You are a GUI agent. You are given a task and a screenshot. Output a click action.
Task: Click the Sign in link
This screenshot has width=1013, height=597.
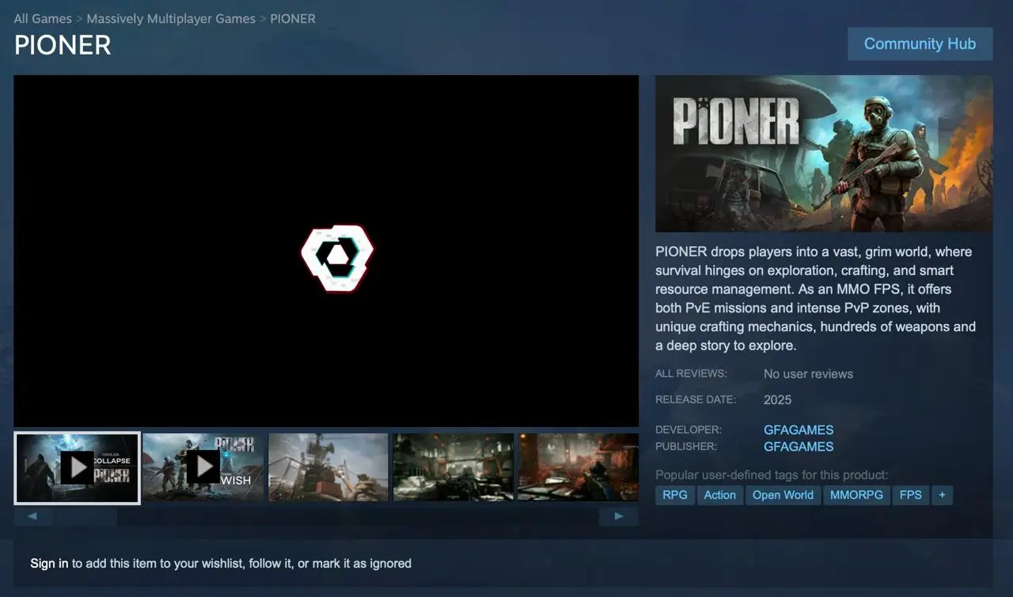tap(49, 564)
